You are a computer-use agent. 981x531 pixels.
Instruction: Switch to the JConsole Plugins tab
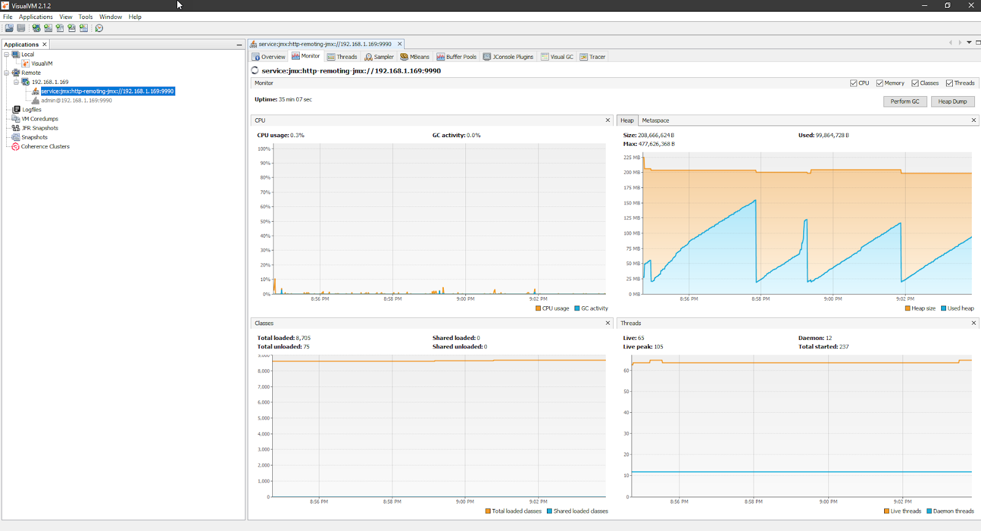tap(508, 56)
